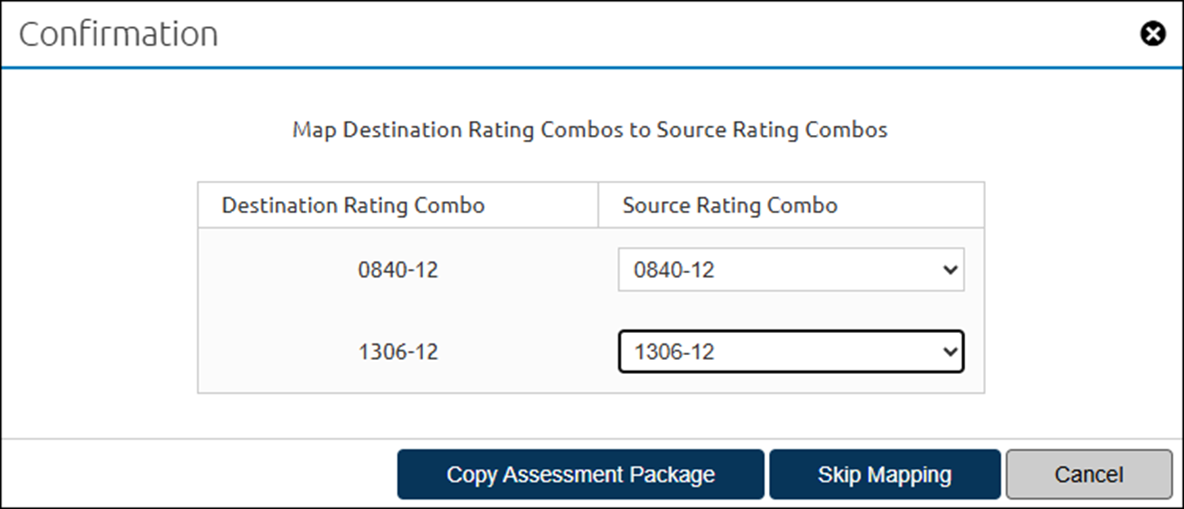
Task: Click destination rating combo 1306-12 text
Action: tap(398, 351)
